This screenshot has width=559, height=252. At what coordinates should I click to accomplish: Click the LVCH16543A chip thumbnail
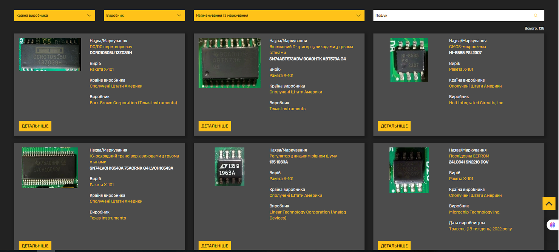pos(50,167)
